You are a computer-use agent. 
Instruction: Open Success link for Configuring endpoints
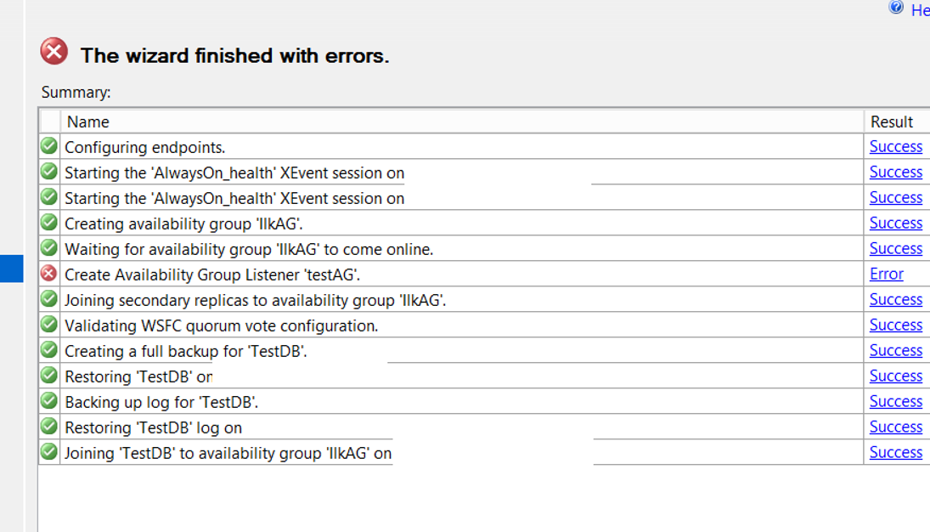click(x=895, y=146)
